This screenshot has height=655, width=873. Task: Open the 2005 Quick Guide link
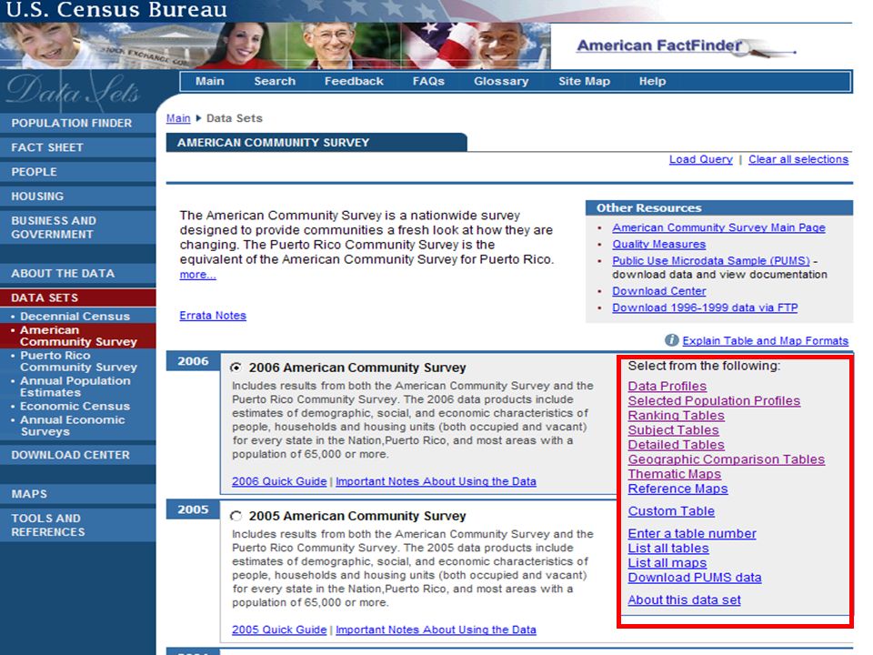point(279,630)
